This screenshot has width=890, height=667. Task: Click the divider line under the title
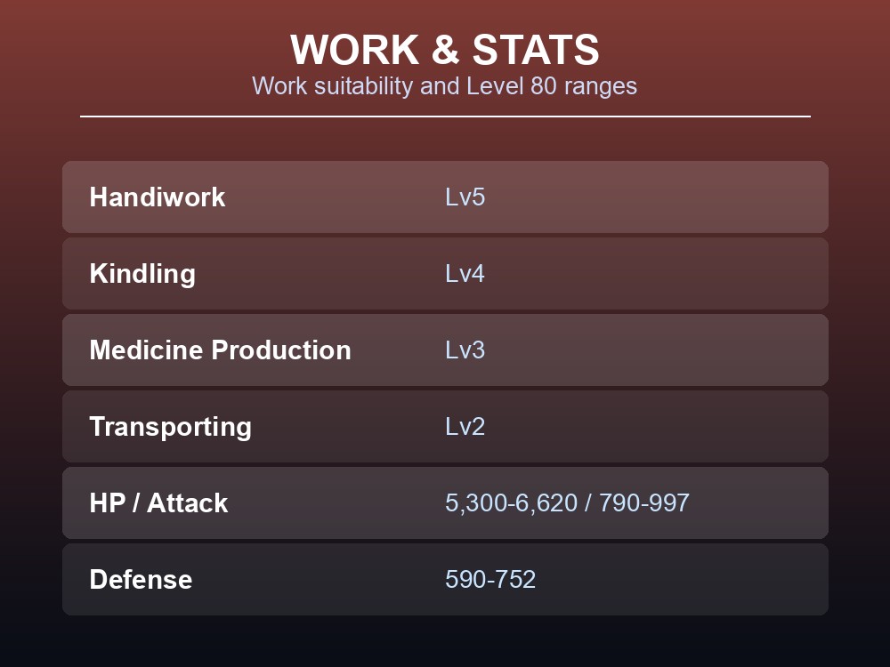click(445, 117)
